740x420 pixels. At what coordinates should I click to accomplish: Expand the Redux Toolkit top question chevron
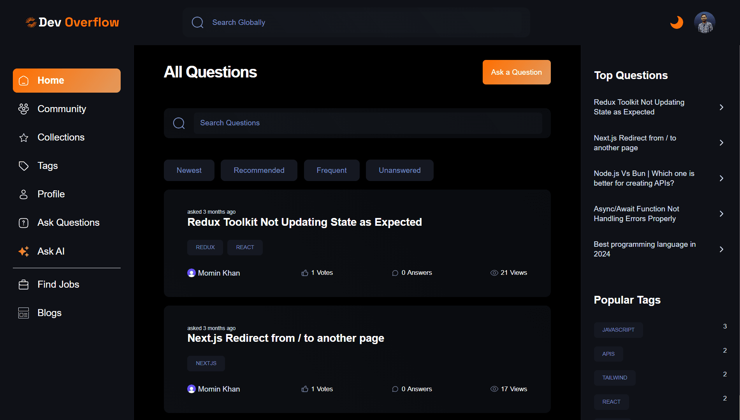(721, 107)
